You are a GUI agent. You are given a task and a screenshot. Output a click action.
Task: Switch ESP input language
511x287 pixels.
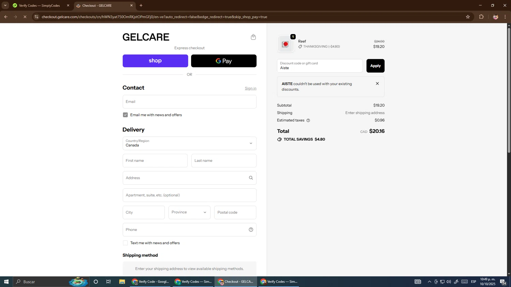click(474, 282)
